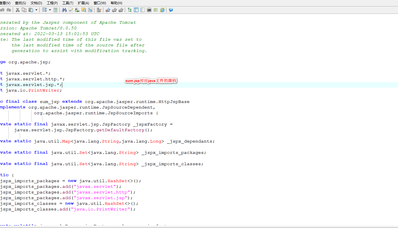Viewport: 398px width, 228px height.
Task: Click the line 'javax.servlet.http.*;'
Action: pyautogui.click(x=35, y=79)
